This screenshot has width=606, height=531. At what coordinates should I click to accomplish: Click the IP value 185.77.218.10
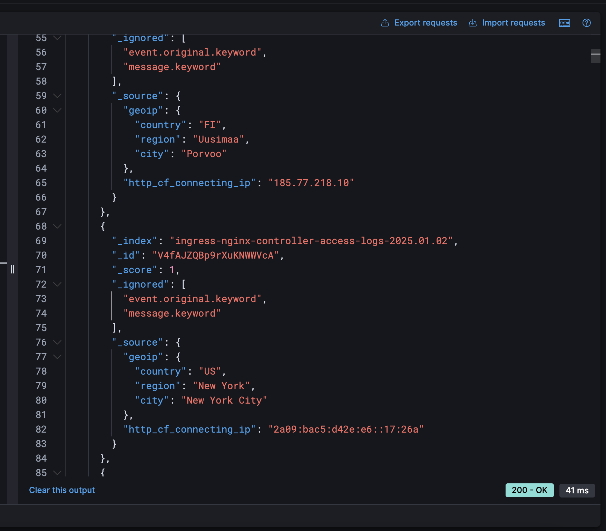click(x=311, y=183)
